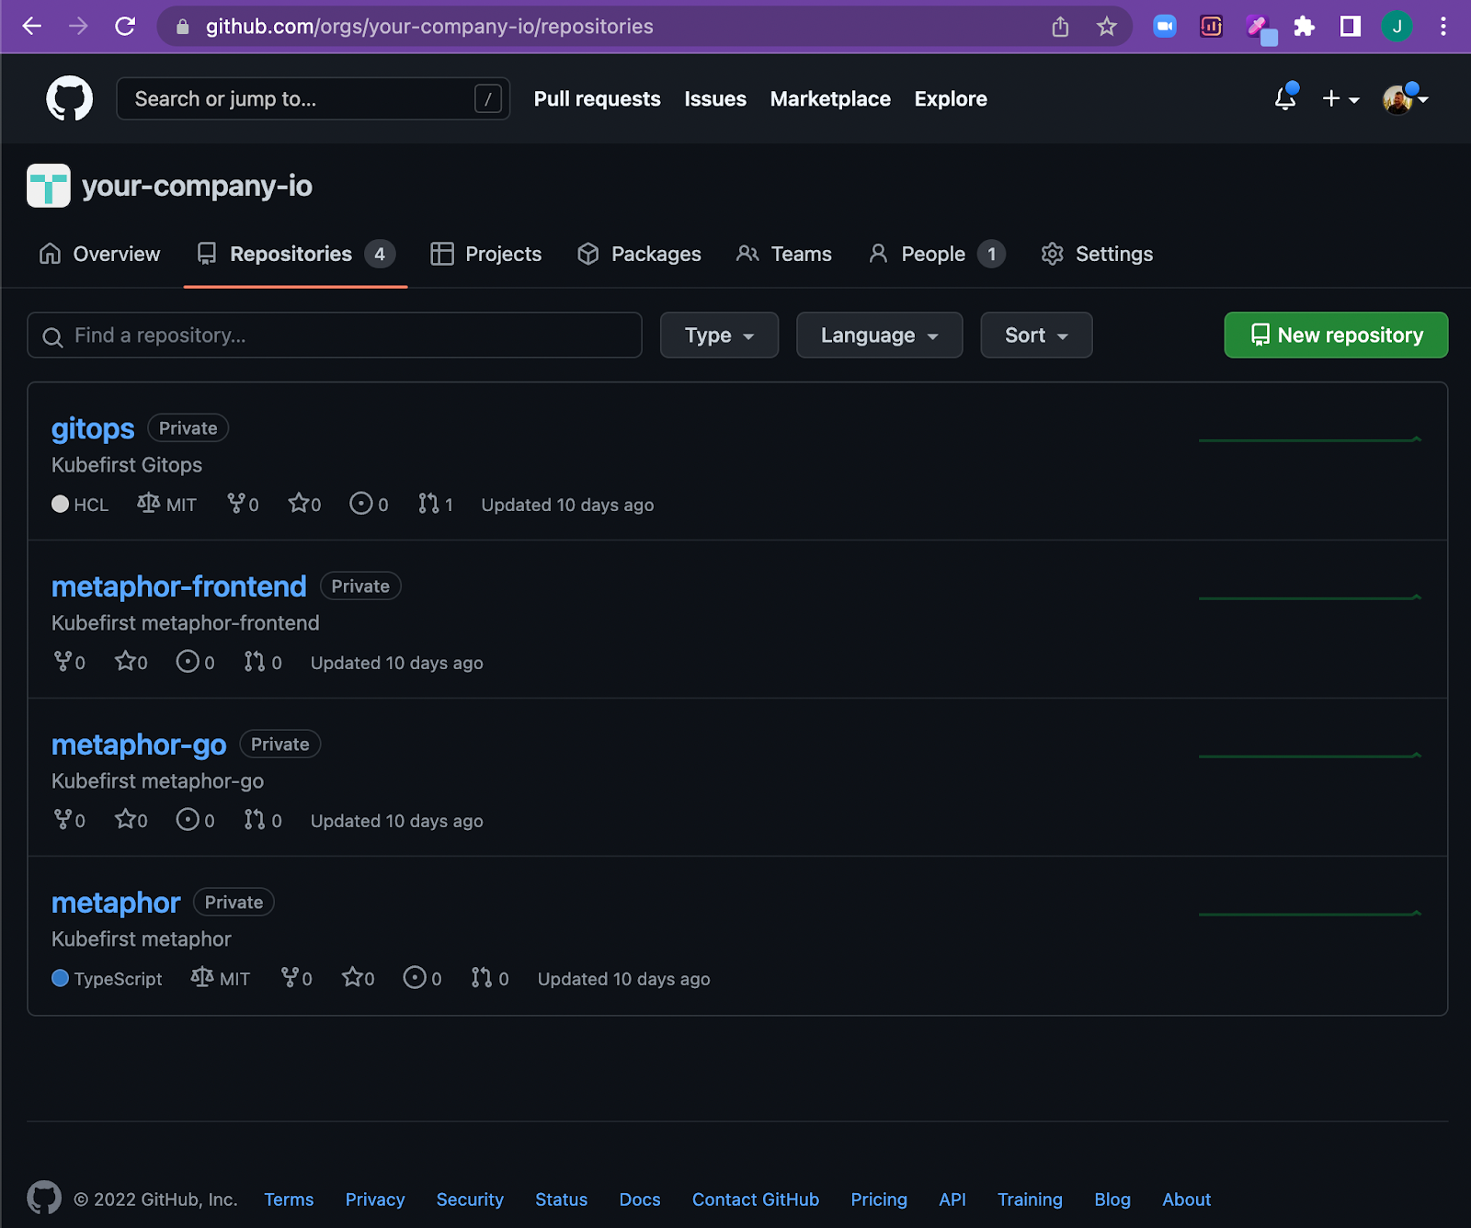Expand the Language filter dropdown
Screen dimensions: 1471x1228
(879, 335)
